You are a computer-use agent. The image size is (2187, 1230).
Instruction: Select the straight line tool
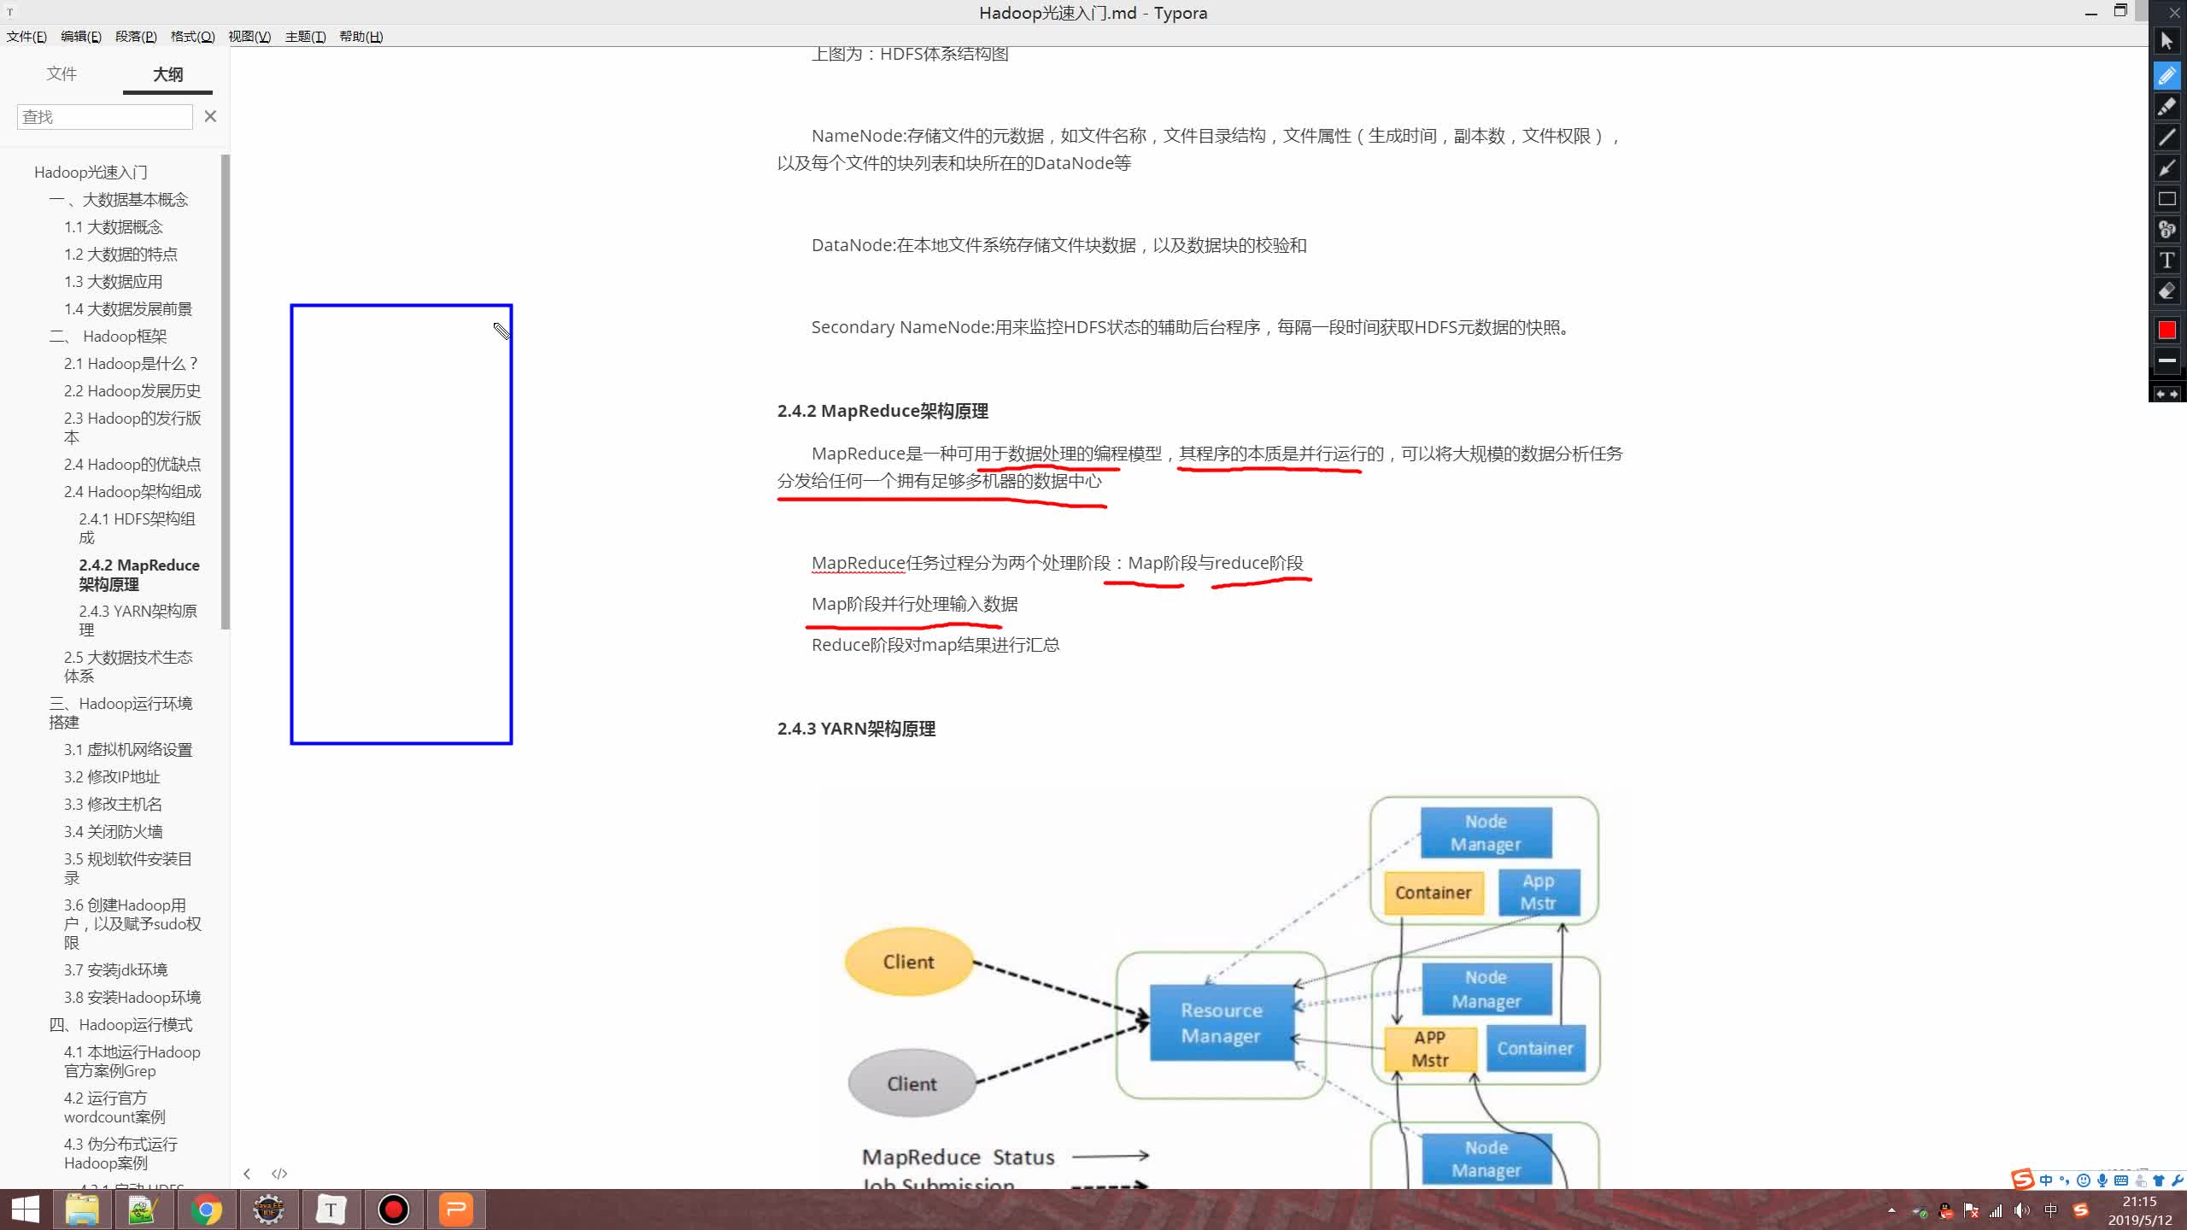tap(2166, 138)
